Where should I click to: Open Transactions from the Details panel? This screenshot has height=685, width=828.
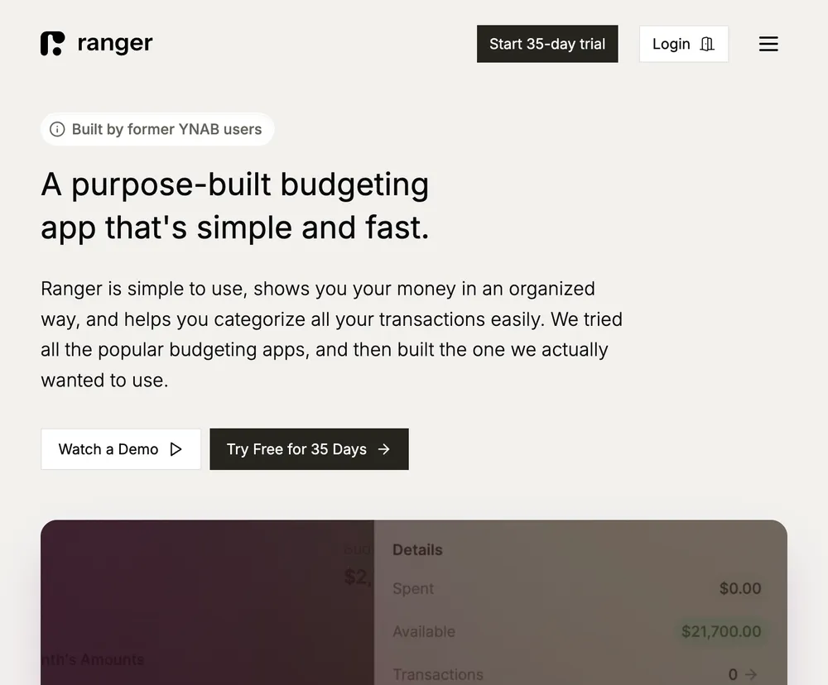tap(438, 674)
